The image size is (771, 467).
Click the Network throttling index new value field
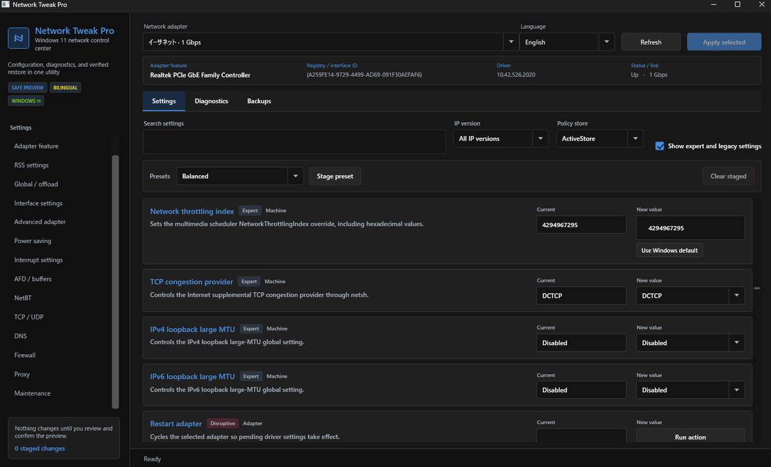[x=691, y=228]
